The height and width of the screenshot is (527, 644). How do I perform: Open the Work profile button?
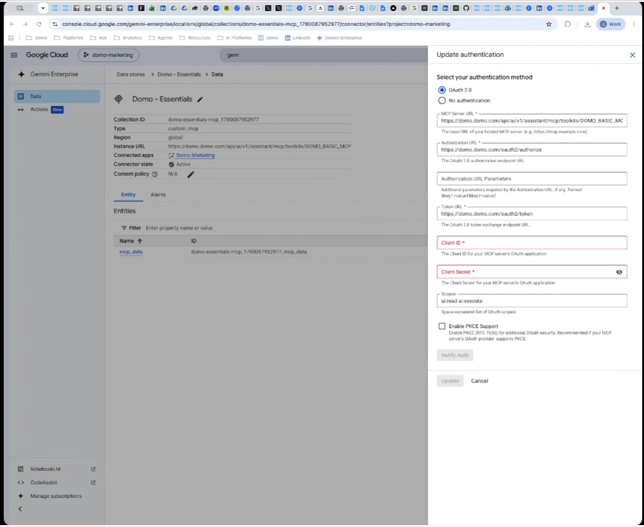tap(610, 25)
